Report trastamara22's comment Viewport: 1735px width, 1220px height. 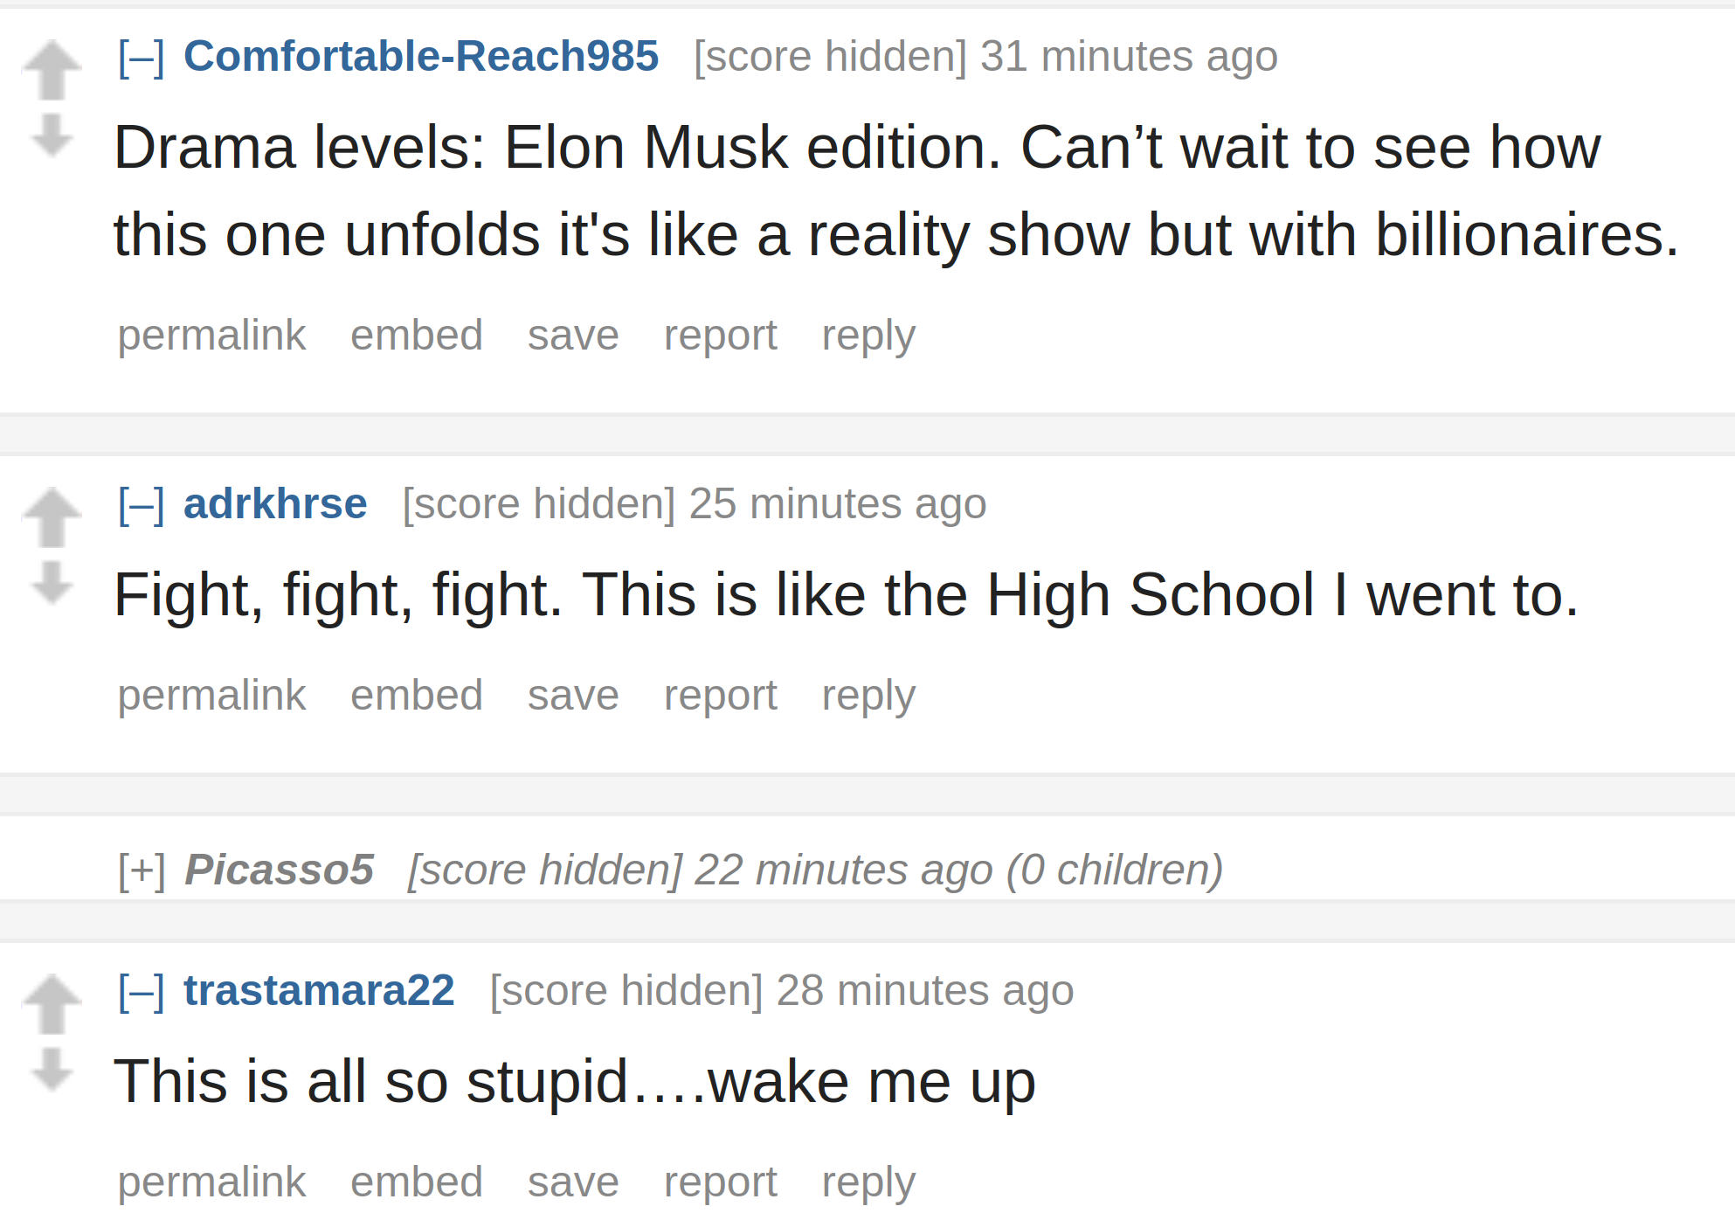pyautogui.click(x=721, y=1183)
